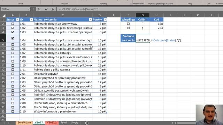Select the cell with code 168
This screenshot has height=125, width=223.
tap(156, 24)
